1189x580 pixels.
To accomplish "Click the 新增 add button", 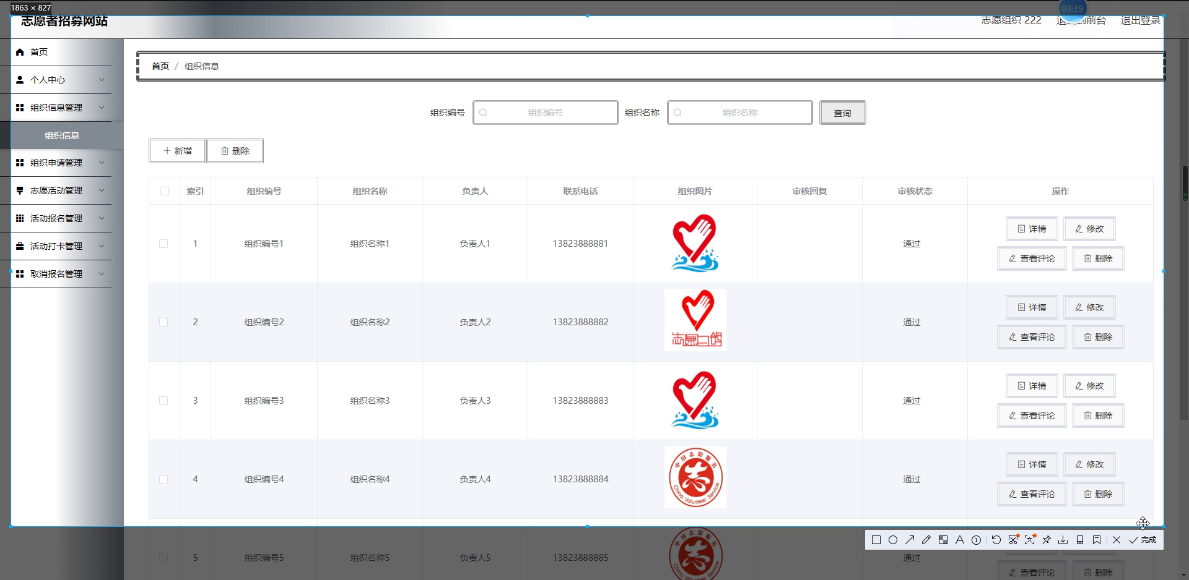I will (x=177, y=151).
